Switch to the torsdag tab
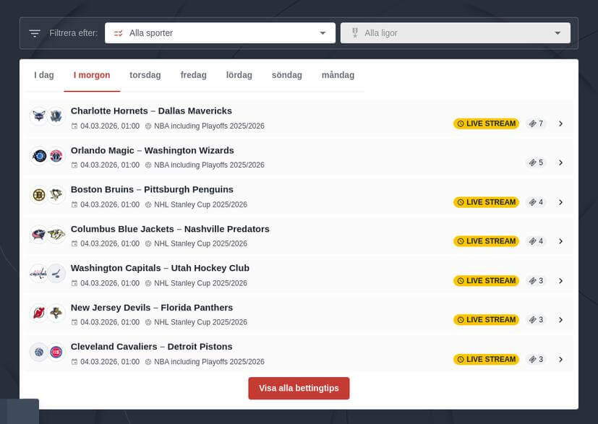 pyautogui.click(x=145, y=75)
